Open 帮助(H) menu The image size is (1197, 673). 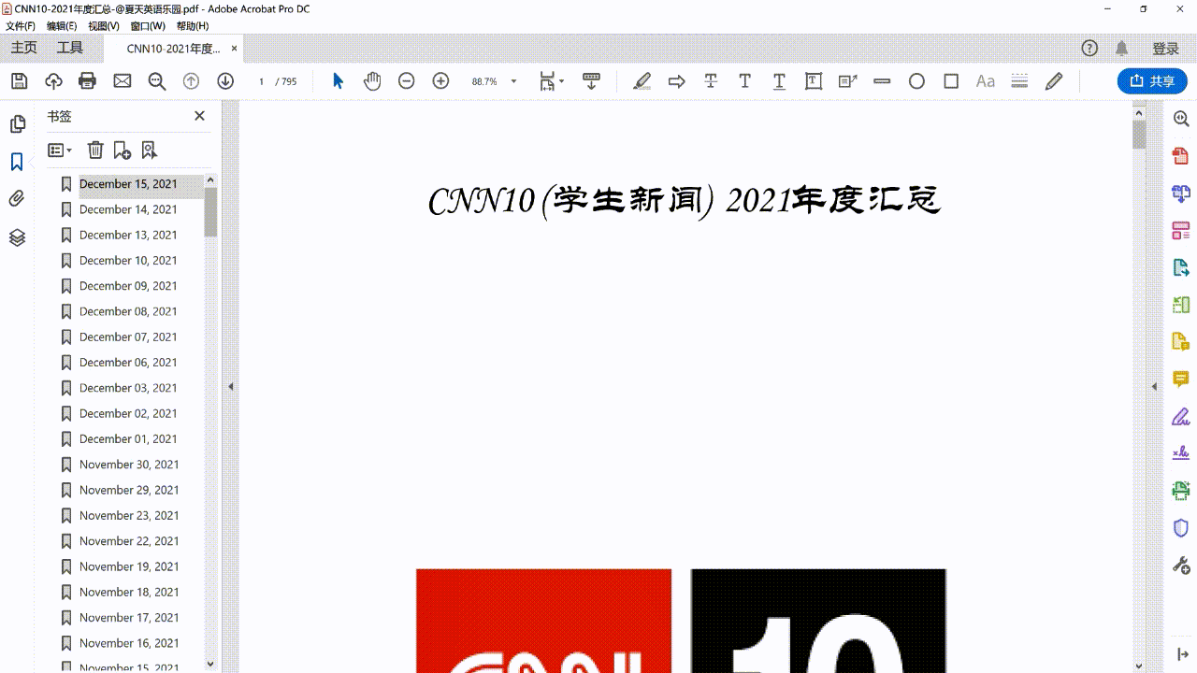pos(193,26)
